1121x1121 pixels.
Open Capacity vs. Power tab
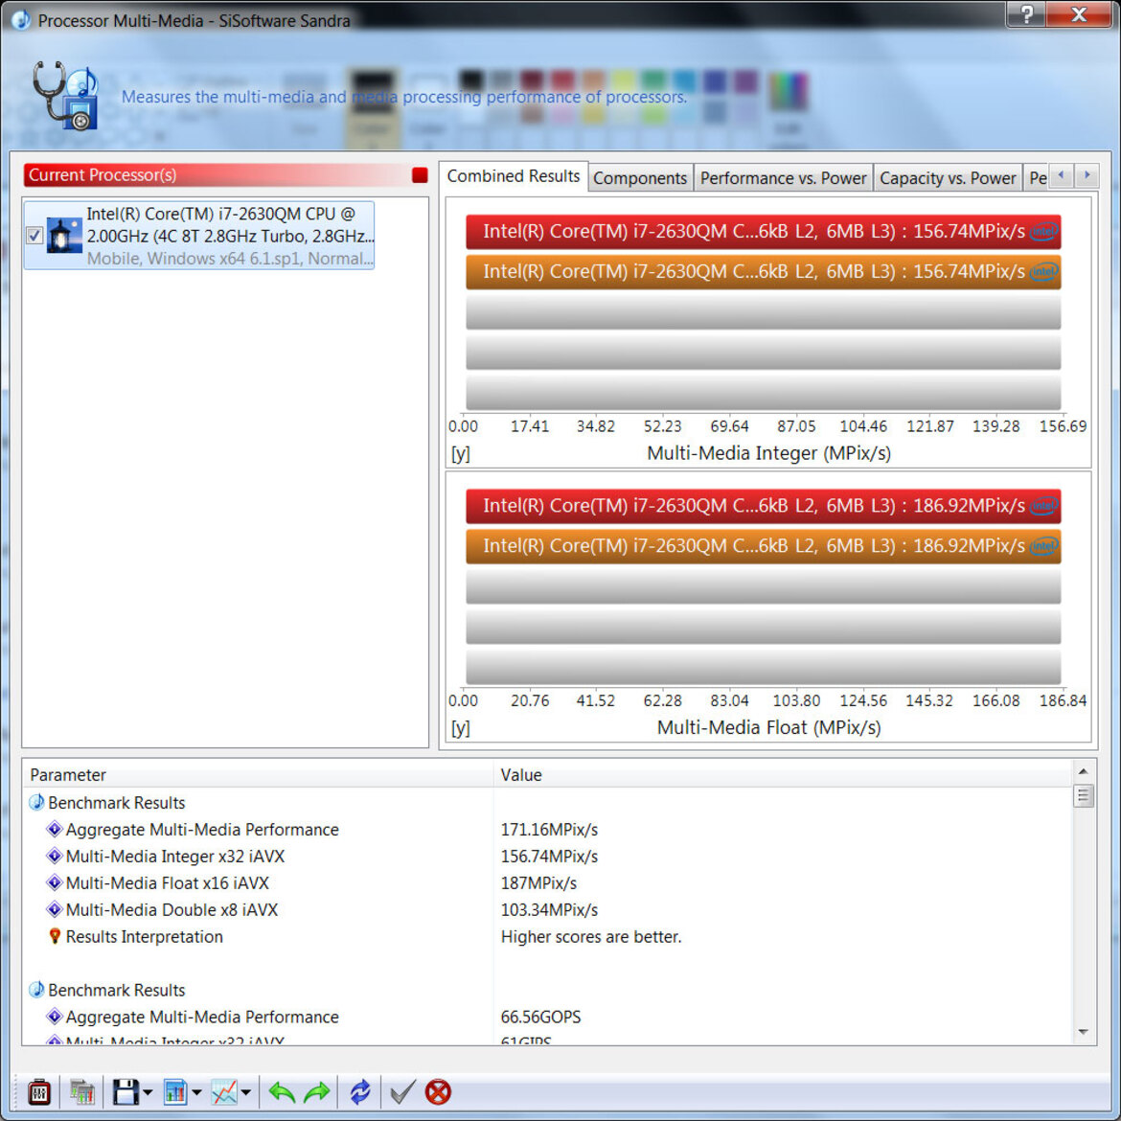(948, 178)
